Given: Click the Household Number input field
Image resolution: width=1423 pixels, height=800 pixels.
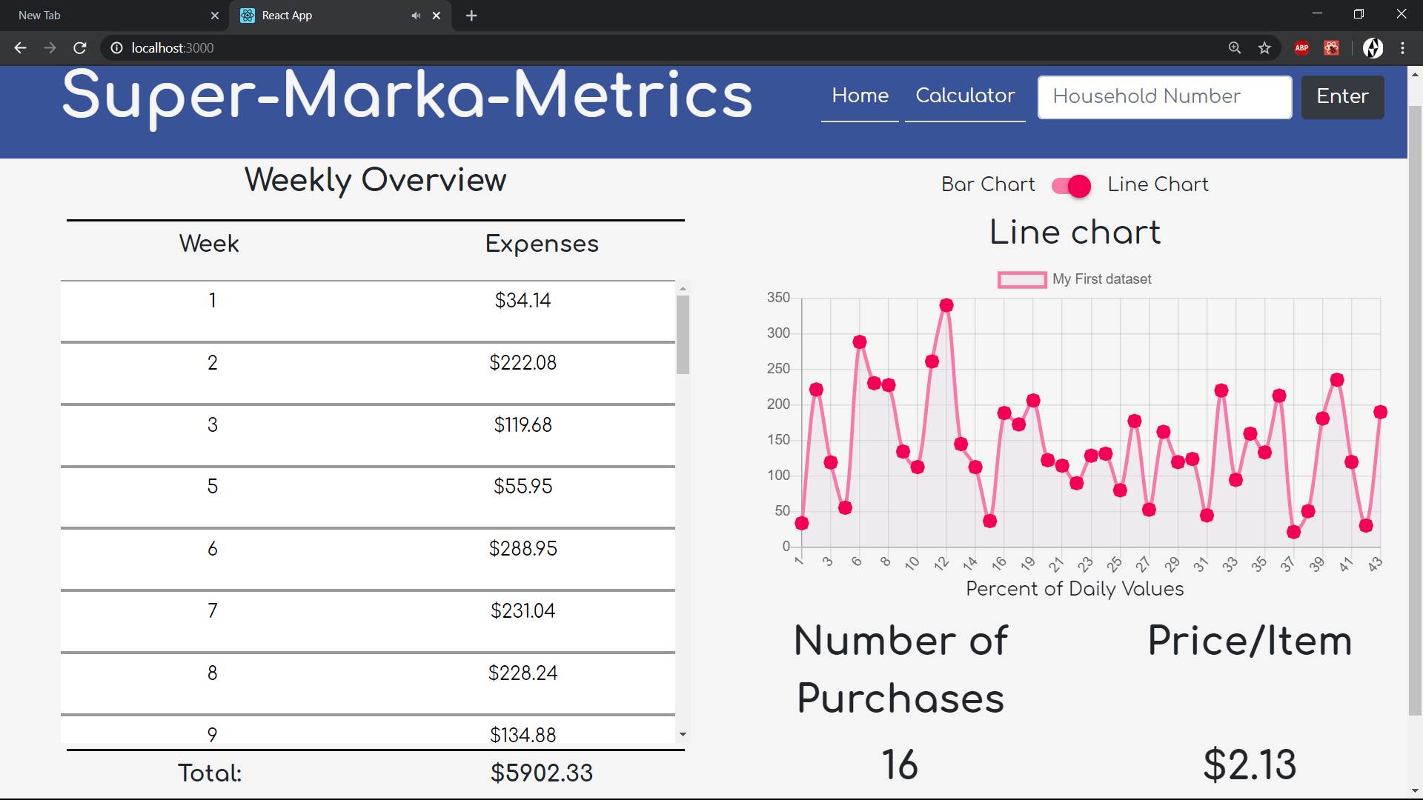Looking at the screenshot, I should click(x=1164, y=97).
